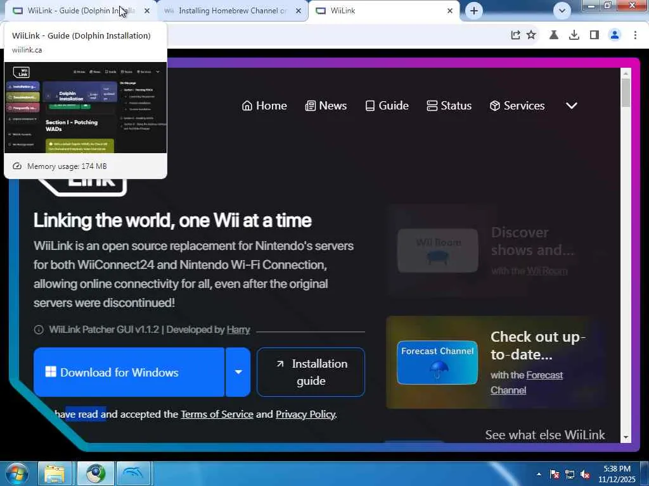Click the Chrome taskbar icon
This screenshot has height=486, width=649.
[x=96, y=473]
